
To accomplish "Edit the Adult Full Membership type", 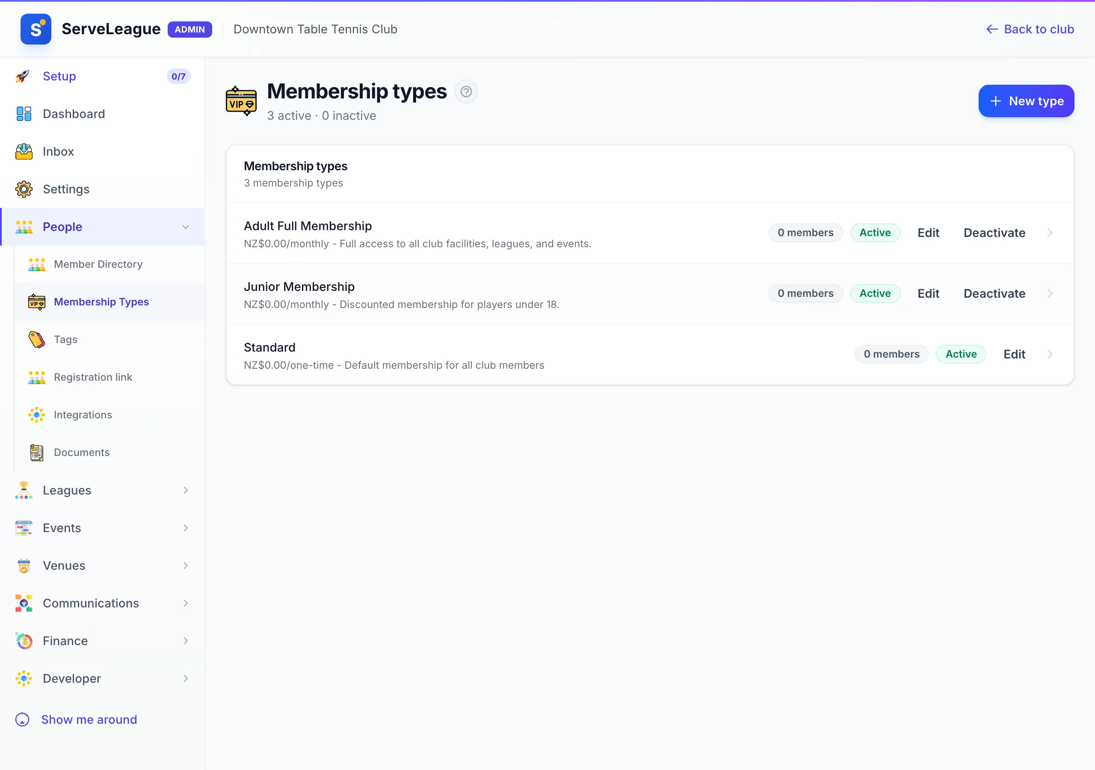I will [928, 233].
